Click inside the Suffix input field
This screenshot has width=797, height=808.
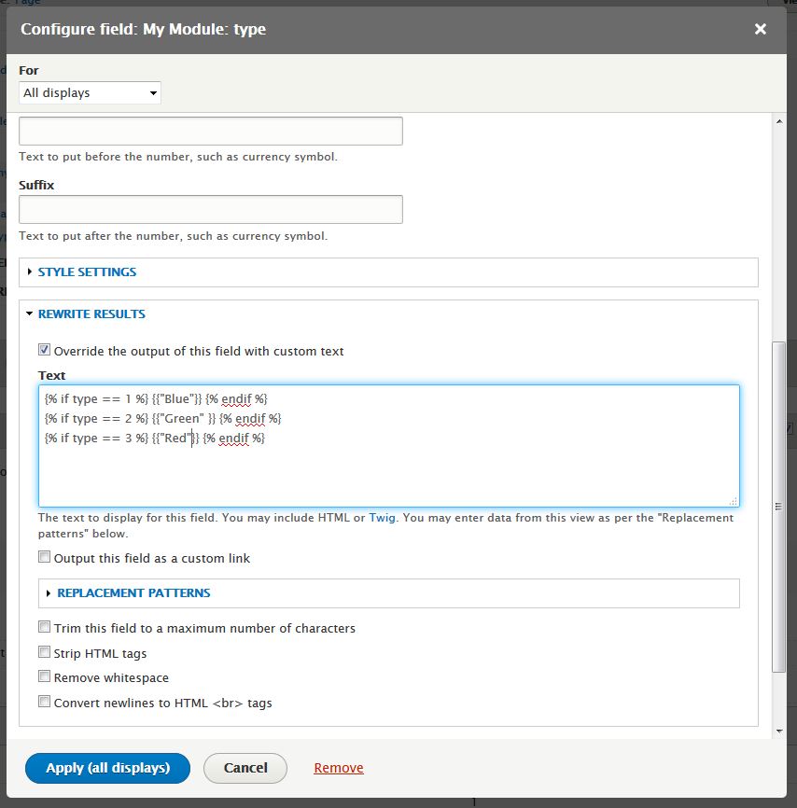coord(211,209)
